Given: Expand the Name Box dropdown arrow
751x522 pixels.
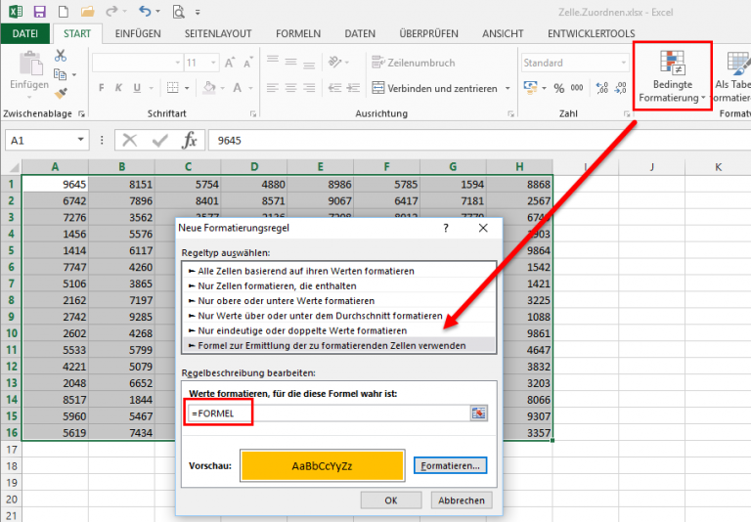Looking at the screenshot, I should pyautogui.click(x=80, y=140).
